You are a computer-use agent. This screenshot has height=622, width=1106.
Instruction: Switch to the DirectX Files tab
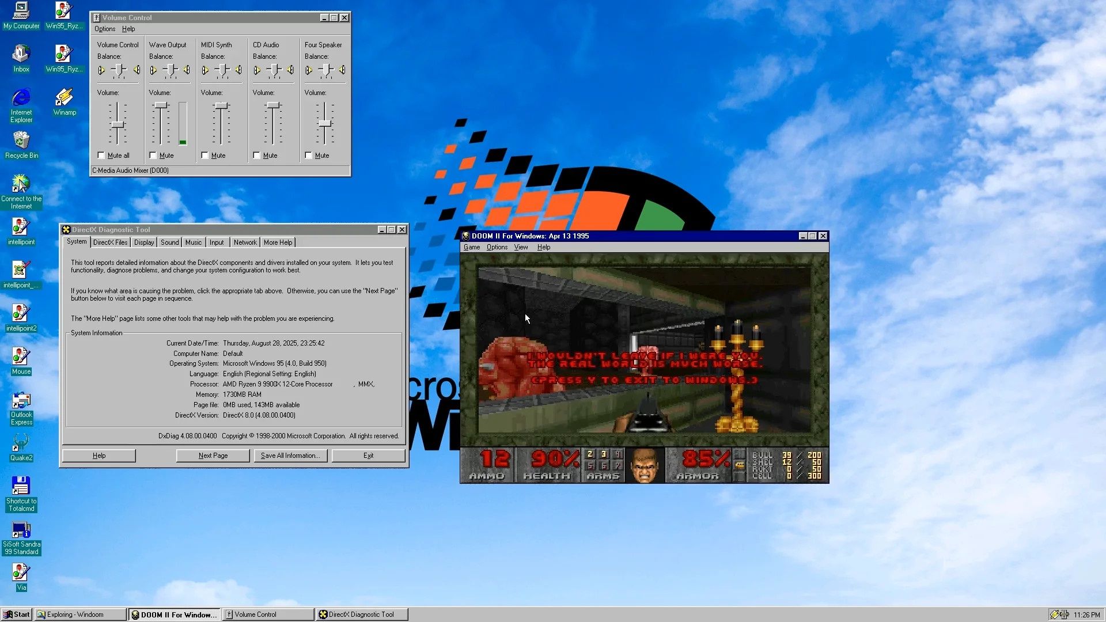[111, 242]
